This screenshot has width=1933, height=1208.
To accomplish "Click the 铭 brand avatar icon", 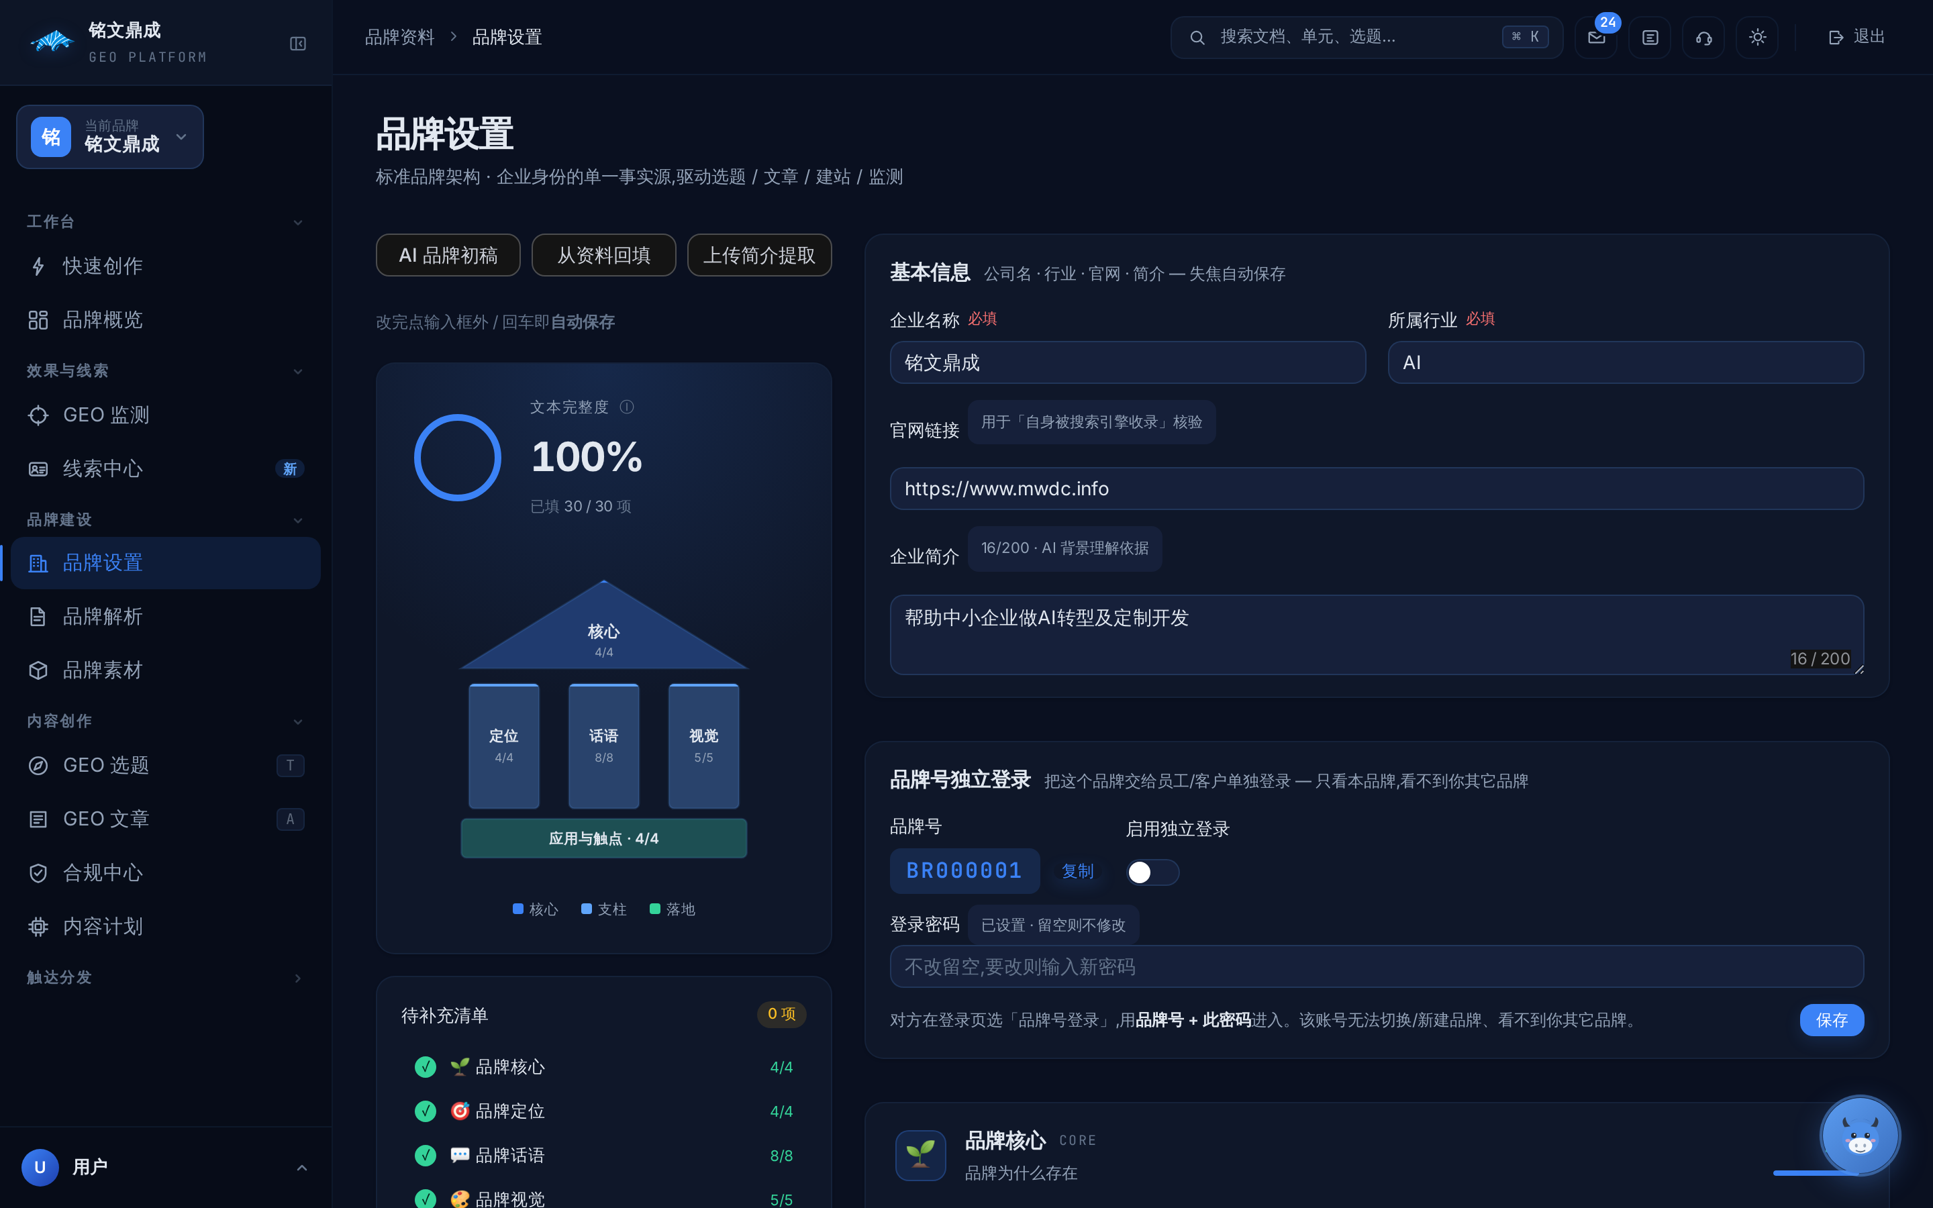I will point(51,137).
